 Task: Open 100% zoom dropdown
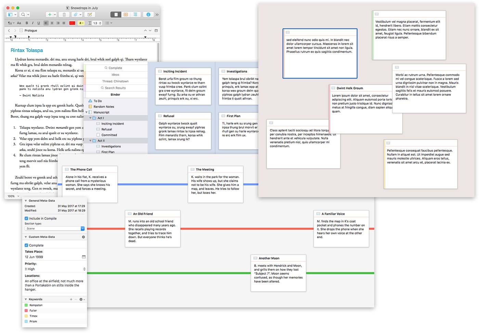click(x=13, y=196)
